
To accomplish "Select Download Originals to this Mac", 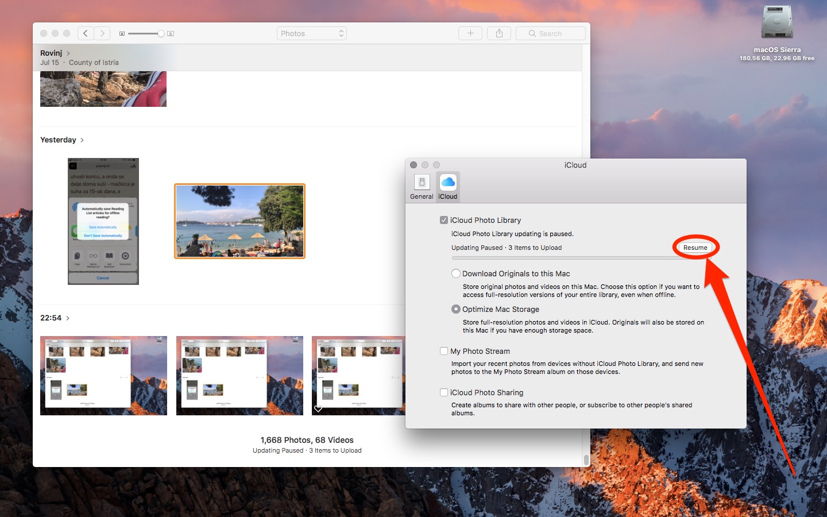I will click(x=456, y=273).
